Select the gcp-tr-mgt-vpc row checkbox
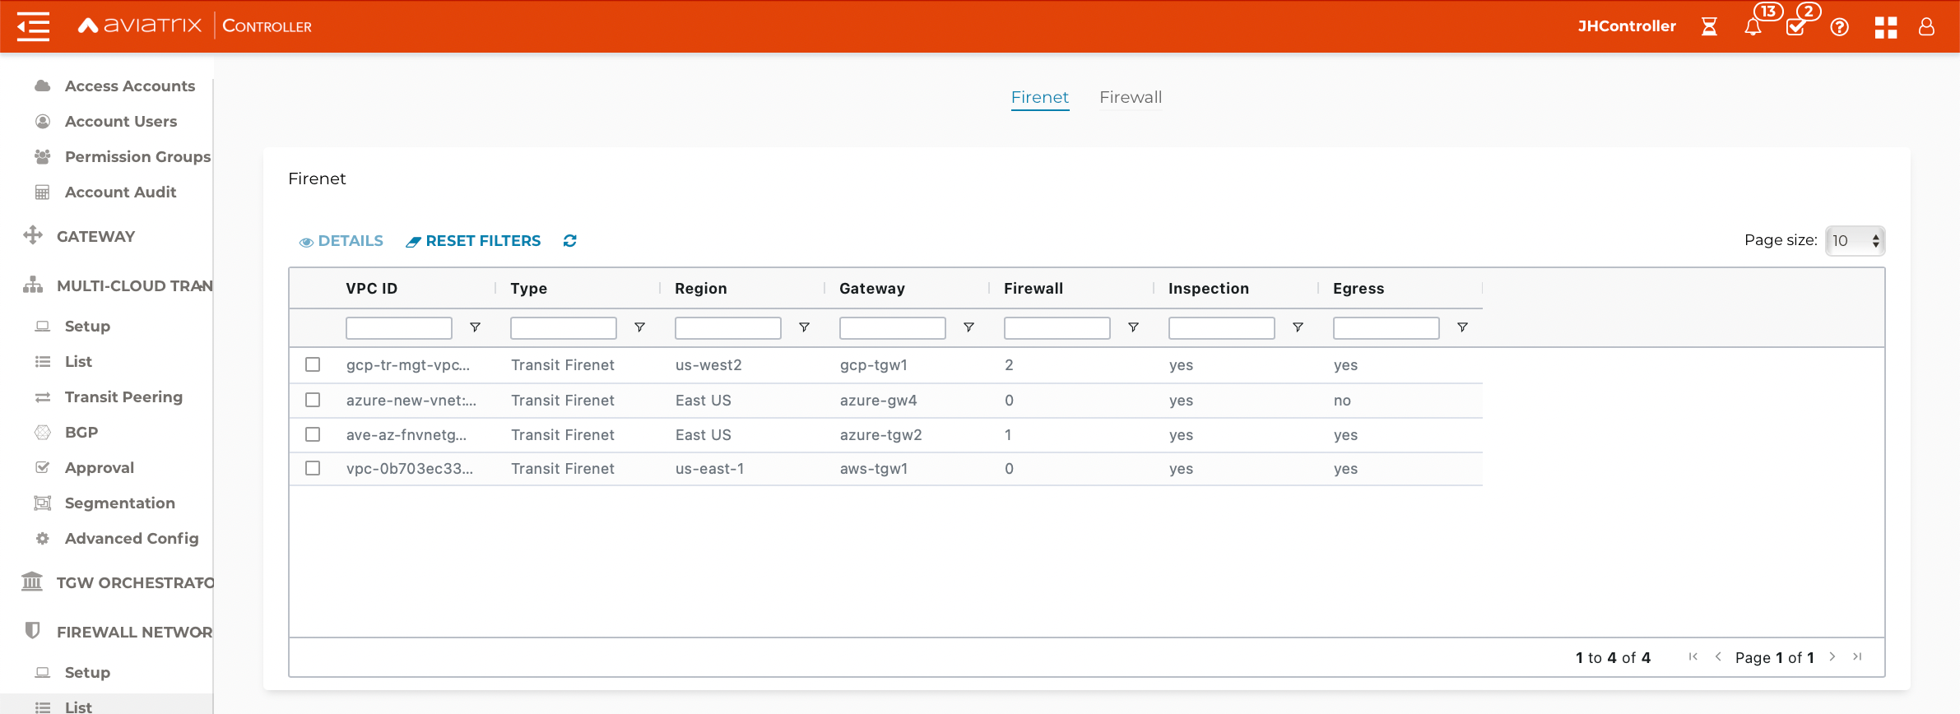The image size is (1960, 714). click(x=313, y=364)
